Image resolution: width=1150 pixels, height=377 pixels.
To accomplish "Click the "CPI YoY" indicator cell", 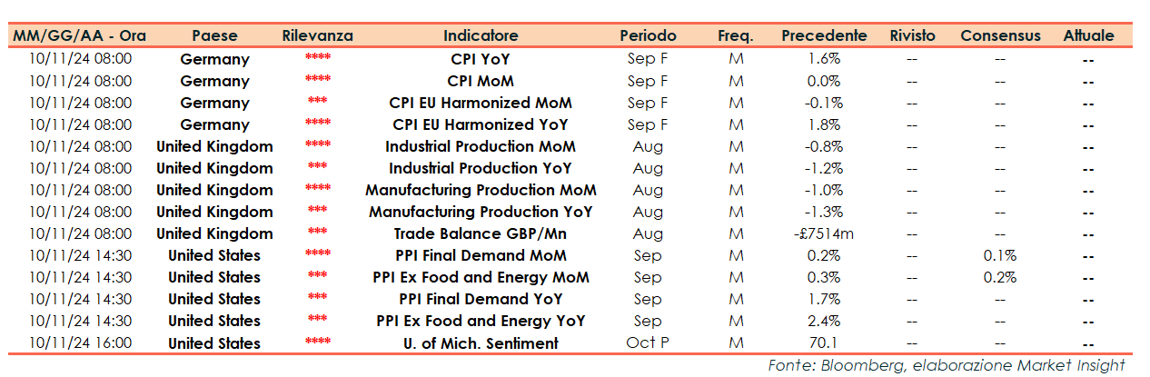I will 481,59.
